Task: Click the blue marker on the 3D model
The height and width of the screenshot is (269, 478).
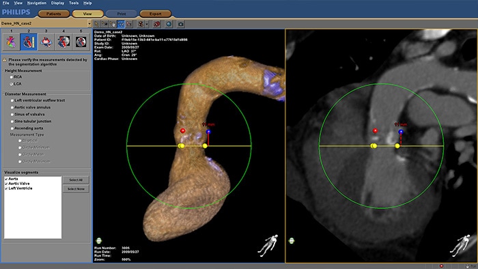Action: point(208,132)
